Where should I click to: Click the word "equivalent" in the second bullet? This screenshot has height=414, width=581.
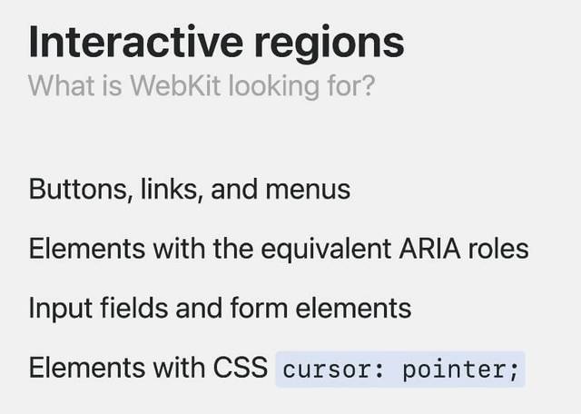tap(329, 249)
